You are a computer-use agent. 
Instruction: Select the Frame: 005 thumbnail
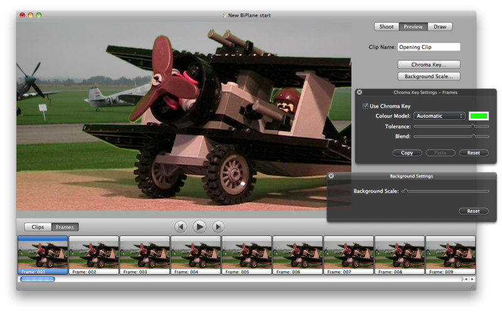247,255
